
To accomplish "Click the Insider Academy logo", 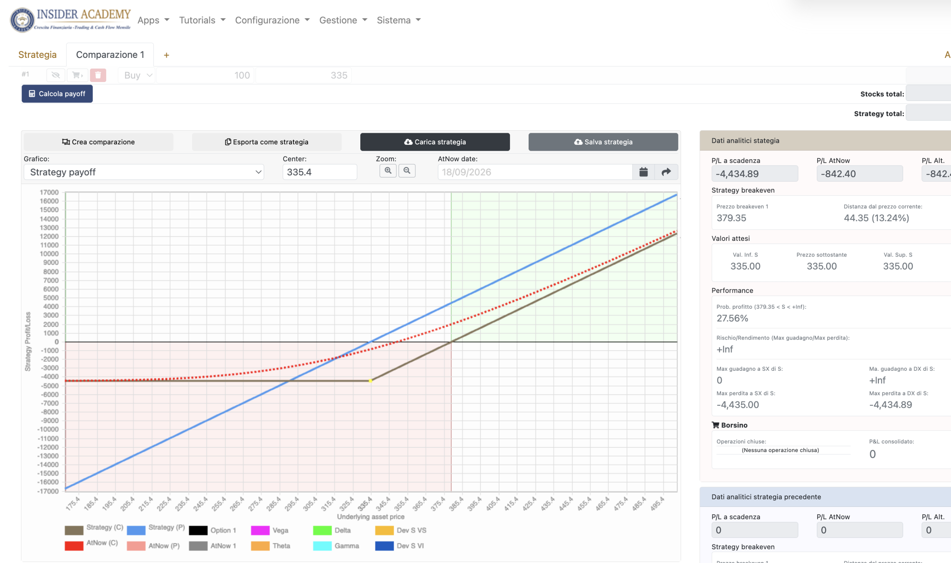I will pos(71,20).
